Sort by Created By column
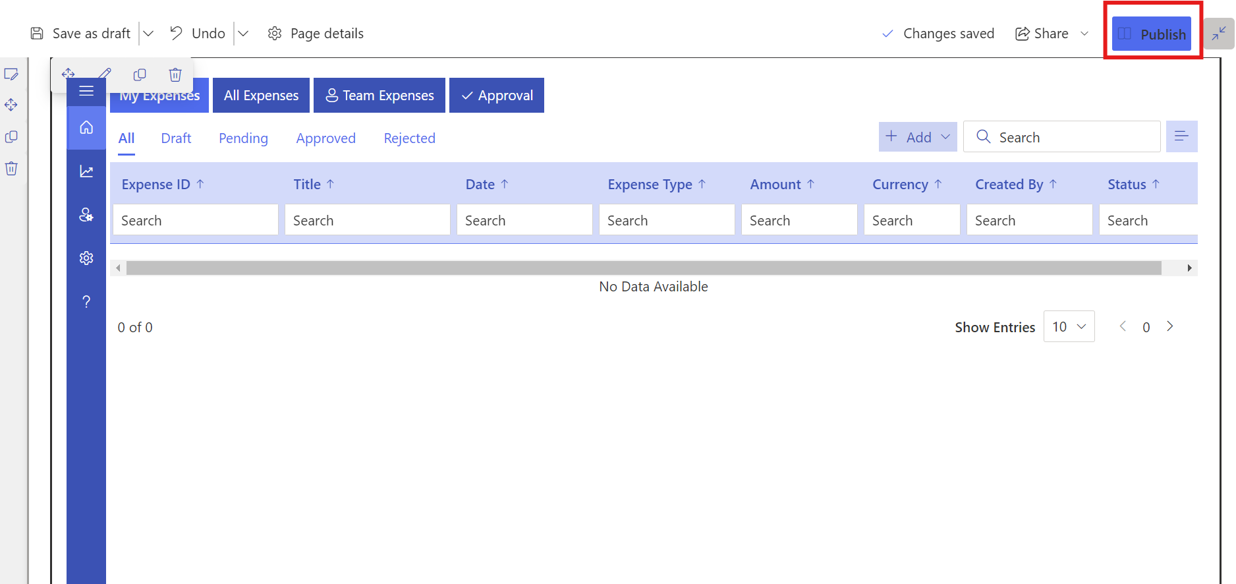 1017,185
